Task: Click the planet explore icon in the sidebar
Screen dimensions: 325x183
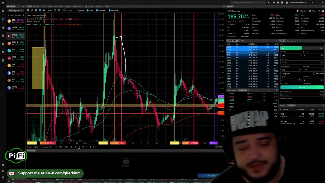Action: point(3,27)
